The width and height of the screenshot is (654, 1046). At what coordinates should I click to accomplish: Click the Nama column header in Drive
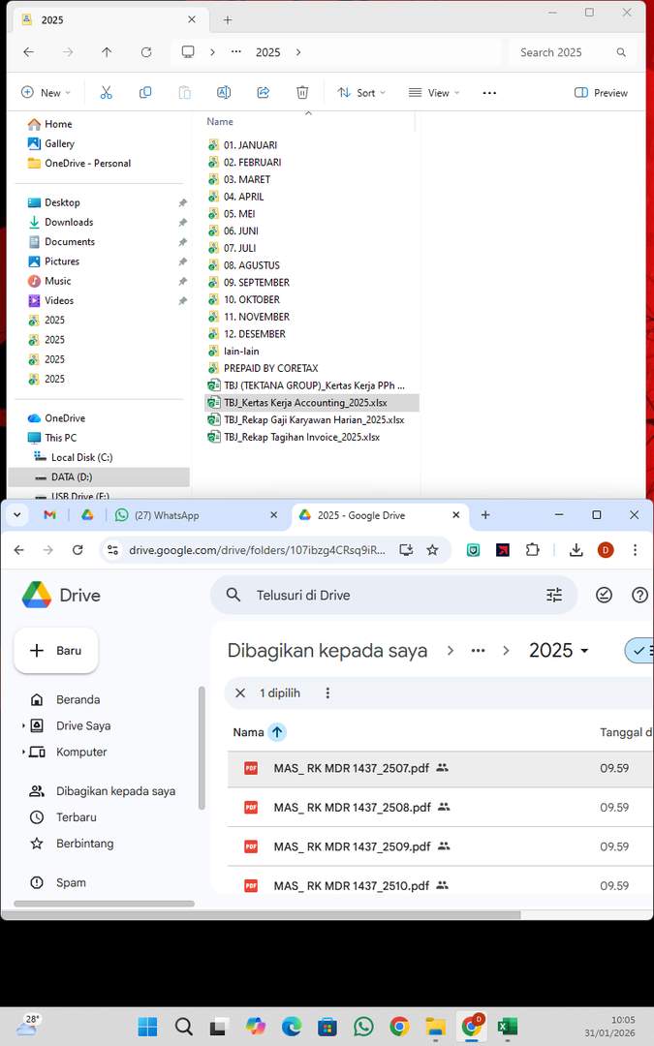tap(248, 732)
